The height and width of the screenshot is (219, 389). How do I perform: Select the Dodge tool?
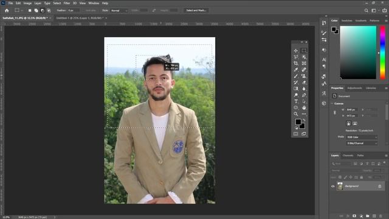click(x=296, y=95)
